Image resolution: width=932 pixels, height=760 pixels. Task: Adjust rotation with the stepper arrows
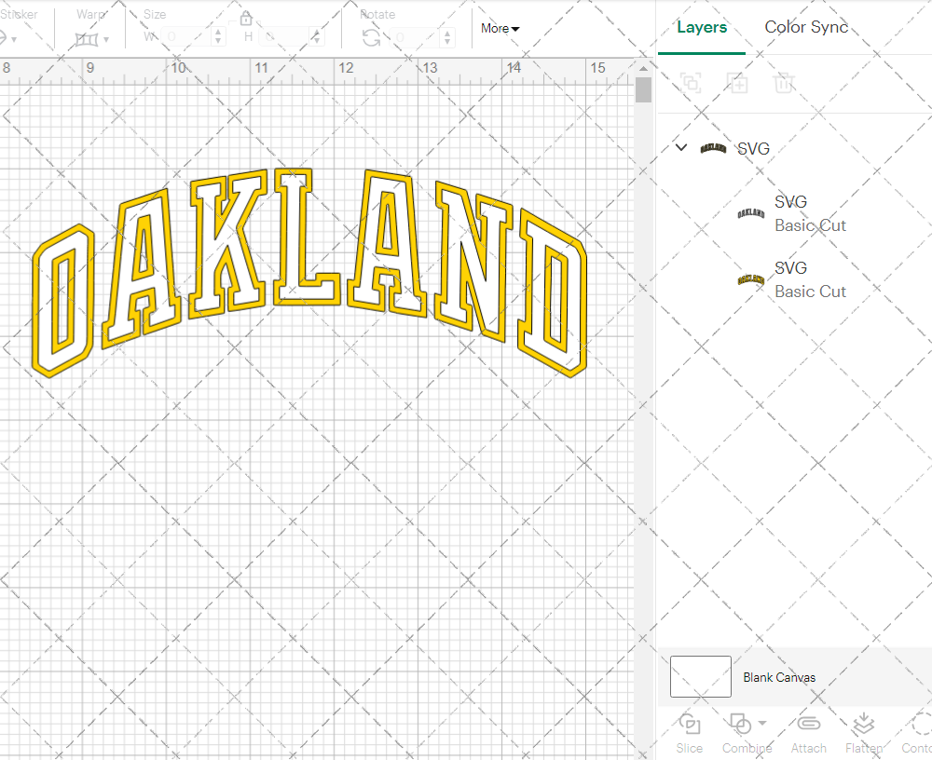(x=447, y=37)
